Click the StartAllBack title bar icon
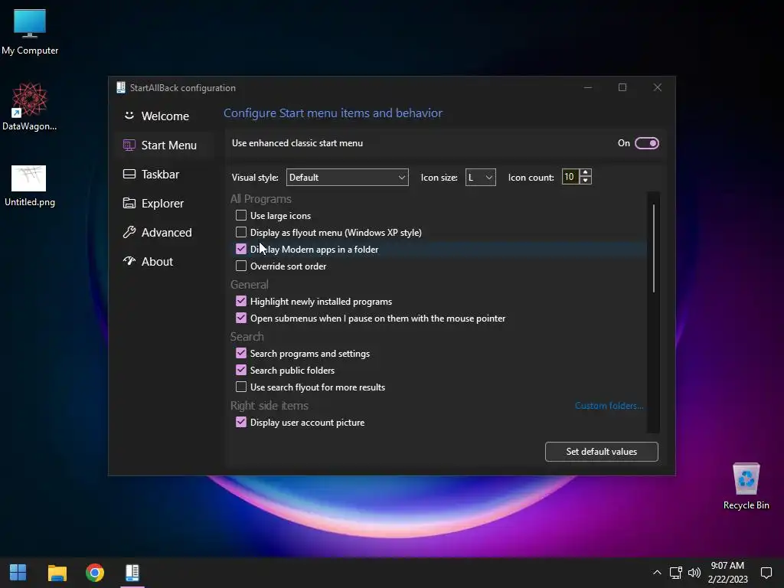 [120, 87]
